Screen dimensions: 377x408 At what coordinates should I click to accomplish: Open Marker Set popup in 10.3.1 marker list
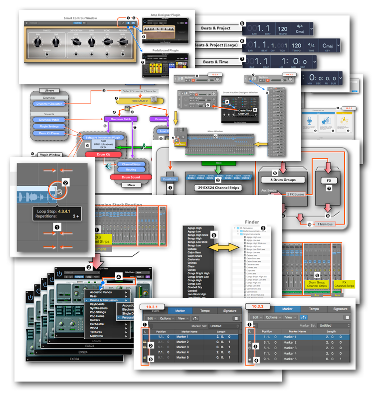(x=224, y=326)
